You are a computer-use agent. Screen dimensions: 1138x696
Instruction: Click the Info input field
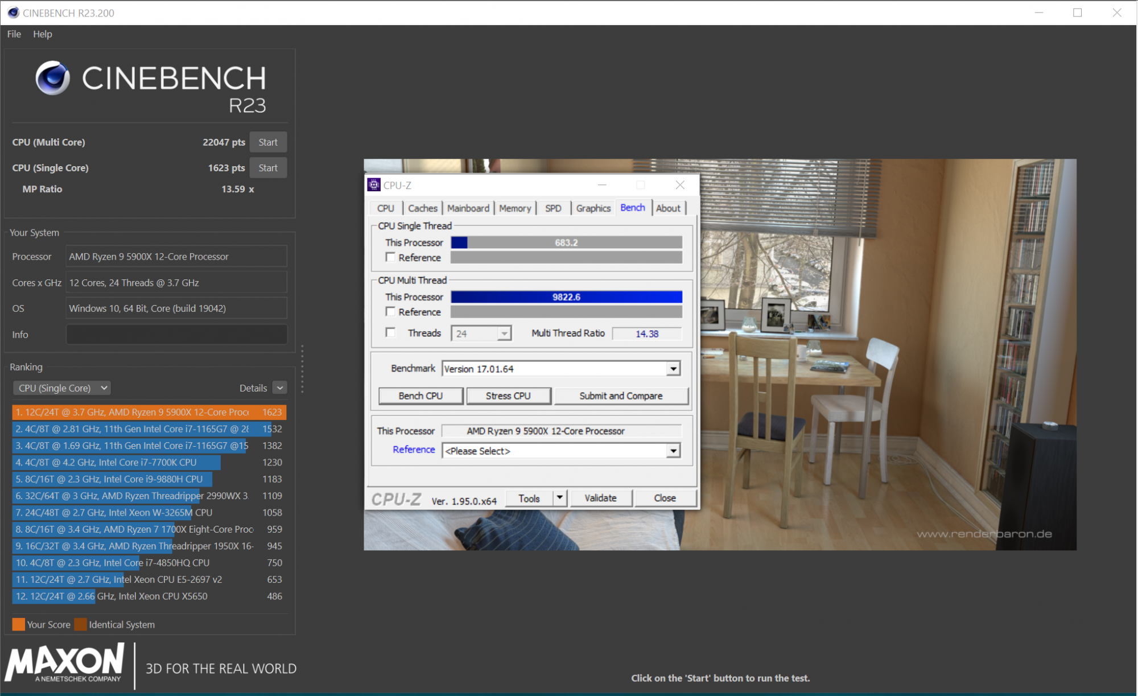(x=176, y=335)
